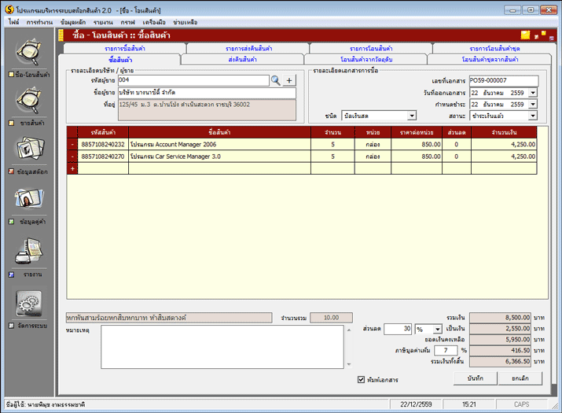Viewport: 562px width, 413px height.
Task: Click the magnifier search icon beside vendor code
Action: 276,80
